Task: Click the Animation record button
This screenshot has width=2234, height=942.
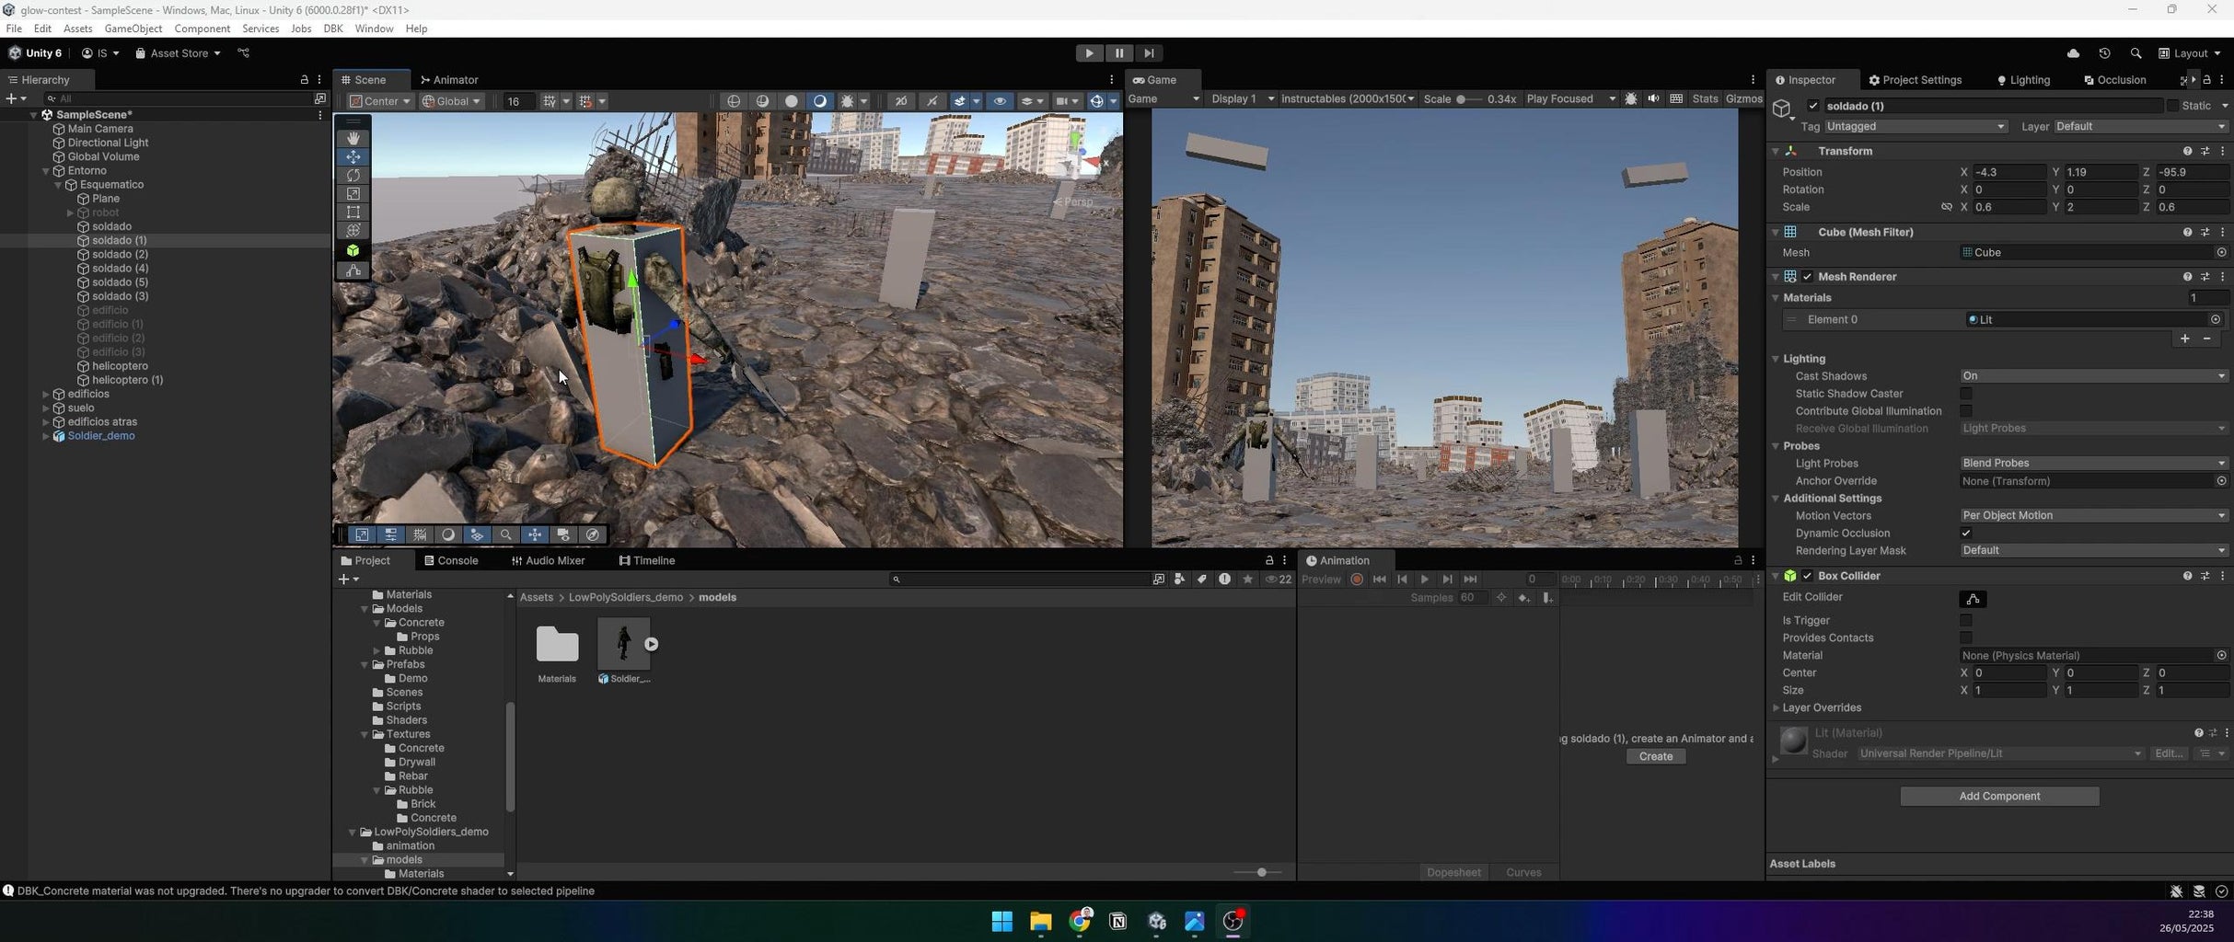Action: (x=1357, y=580)
